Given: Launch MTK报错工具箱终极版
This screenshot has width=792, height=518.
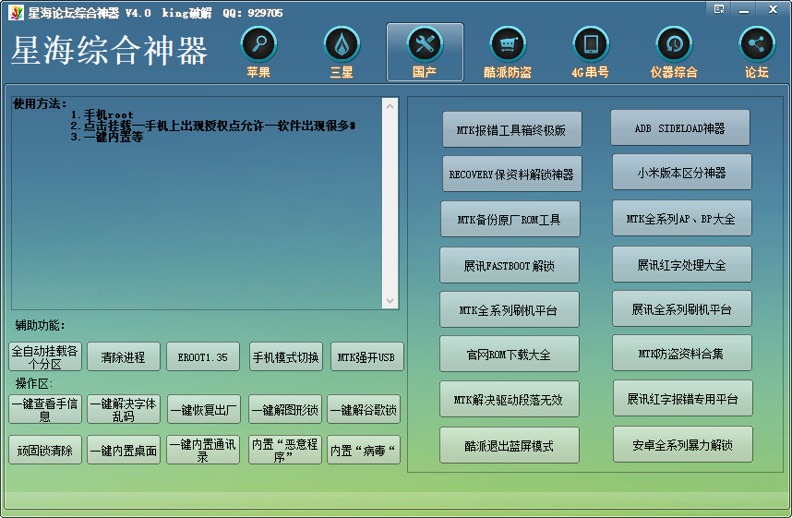Looking at the screenshot, I should pyautogui.click(x=511, y=130).
